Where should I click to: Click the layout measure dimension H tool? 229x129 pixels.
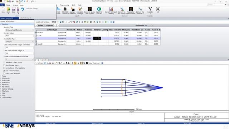click(69, 63)
